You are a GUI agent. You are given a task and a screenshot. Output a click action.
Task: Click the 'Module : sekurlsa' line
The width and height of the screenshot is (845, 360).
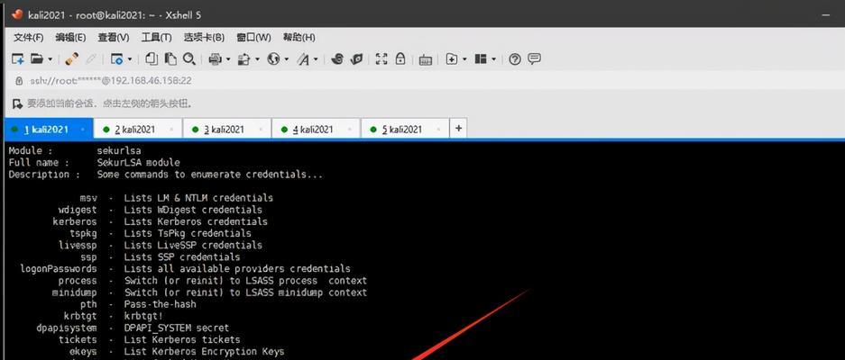click(x=75, y=150)
